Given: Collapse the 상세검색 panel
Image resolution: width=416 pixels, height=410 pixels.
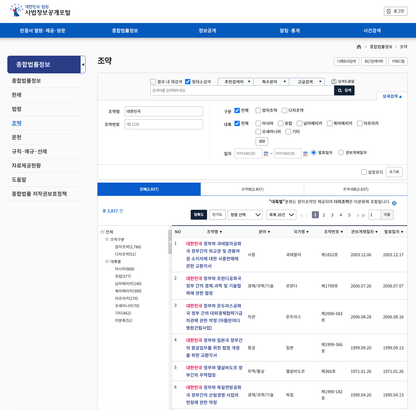Looking at the screenshot, I should 392,96.
